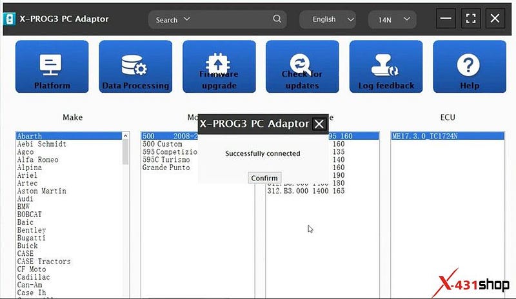Open the English language dropdown

(x=328, y=19)
